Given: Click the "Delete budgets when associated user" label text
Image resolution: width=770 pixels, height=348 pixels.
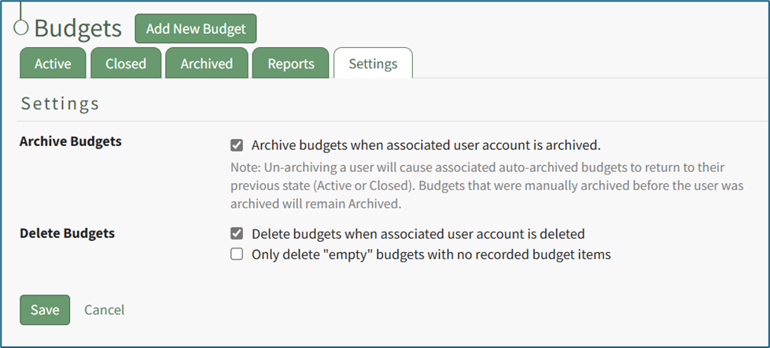Looking at the screenshot, I should (x=418, y=234).
